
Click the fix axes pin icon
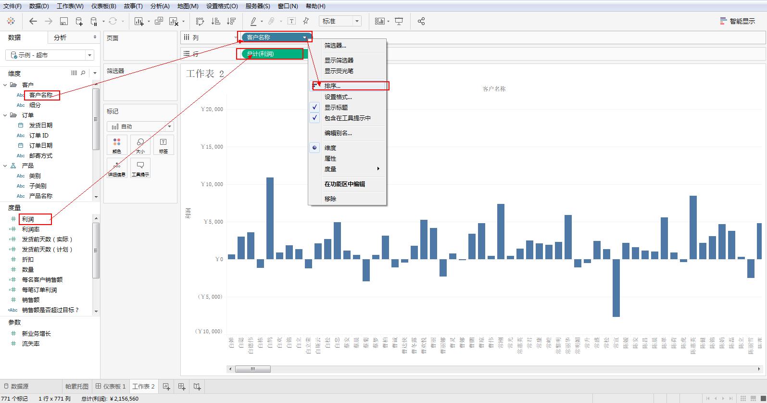click(306, 21)
